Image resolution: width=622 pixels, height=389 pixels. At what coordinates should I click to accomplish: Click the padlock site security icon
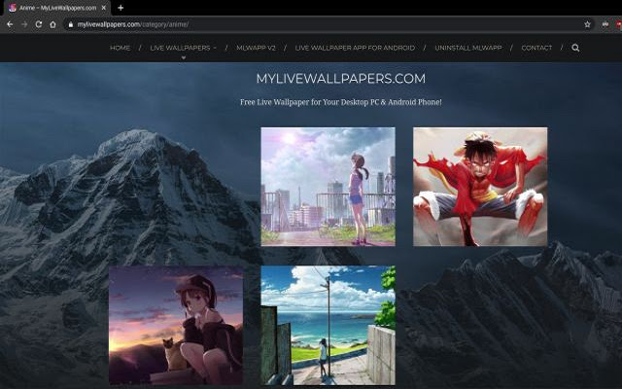pos(70,24)
